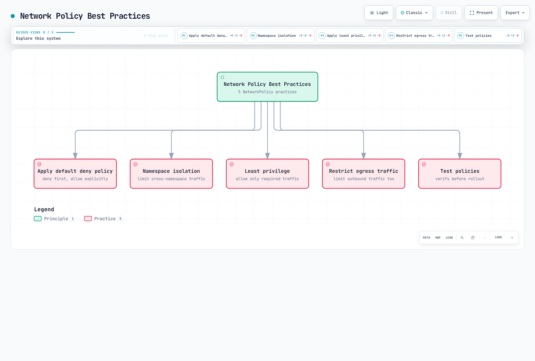This screenshot has width=535, height=361.
Task: Click the Principle legend label
Action: point(56,219)
